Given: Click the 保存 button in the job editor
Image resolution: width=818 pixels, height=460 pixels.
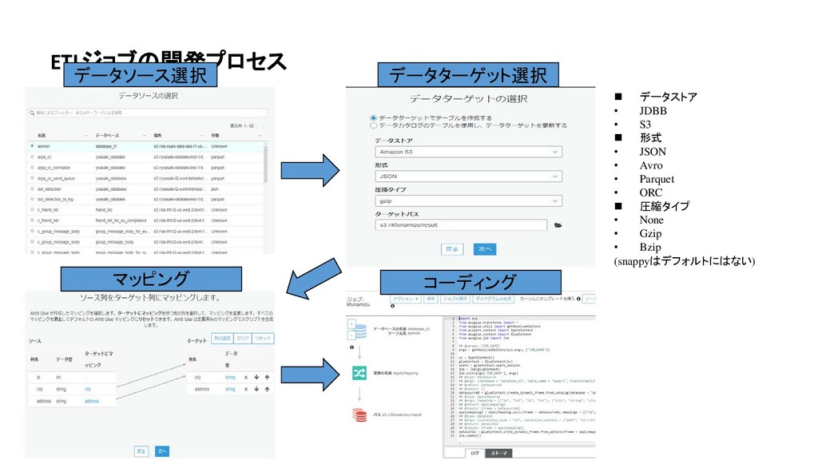Looking at the screenshot, I should pyautogui.click(x=431, y=299).
